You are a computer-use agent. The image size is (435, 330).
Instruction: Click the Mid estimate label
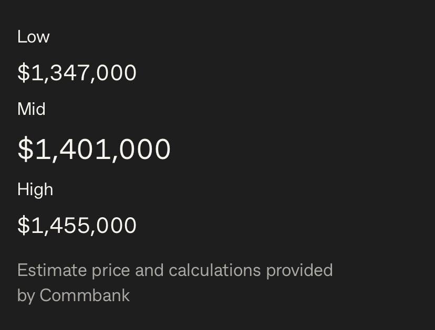[x=32, y=109]
